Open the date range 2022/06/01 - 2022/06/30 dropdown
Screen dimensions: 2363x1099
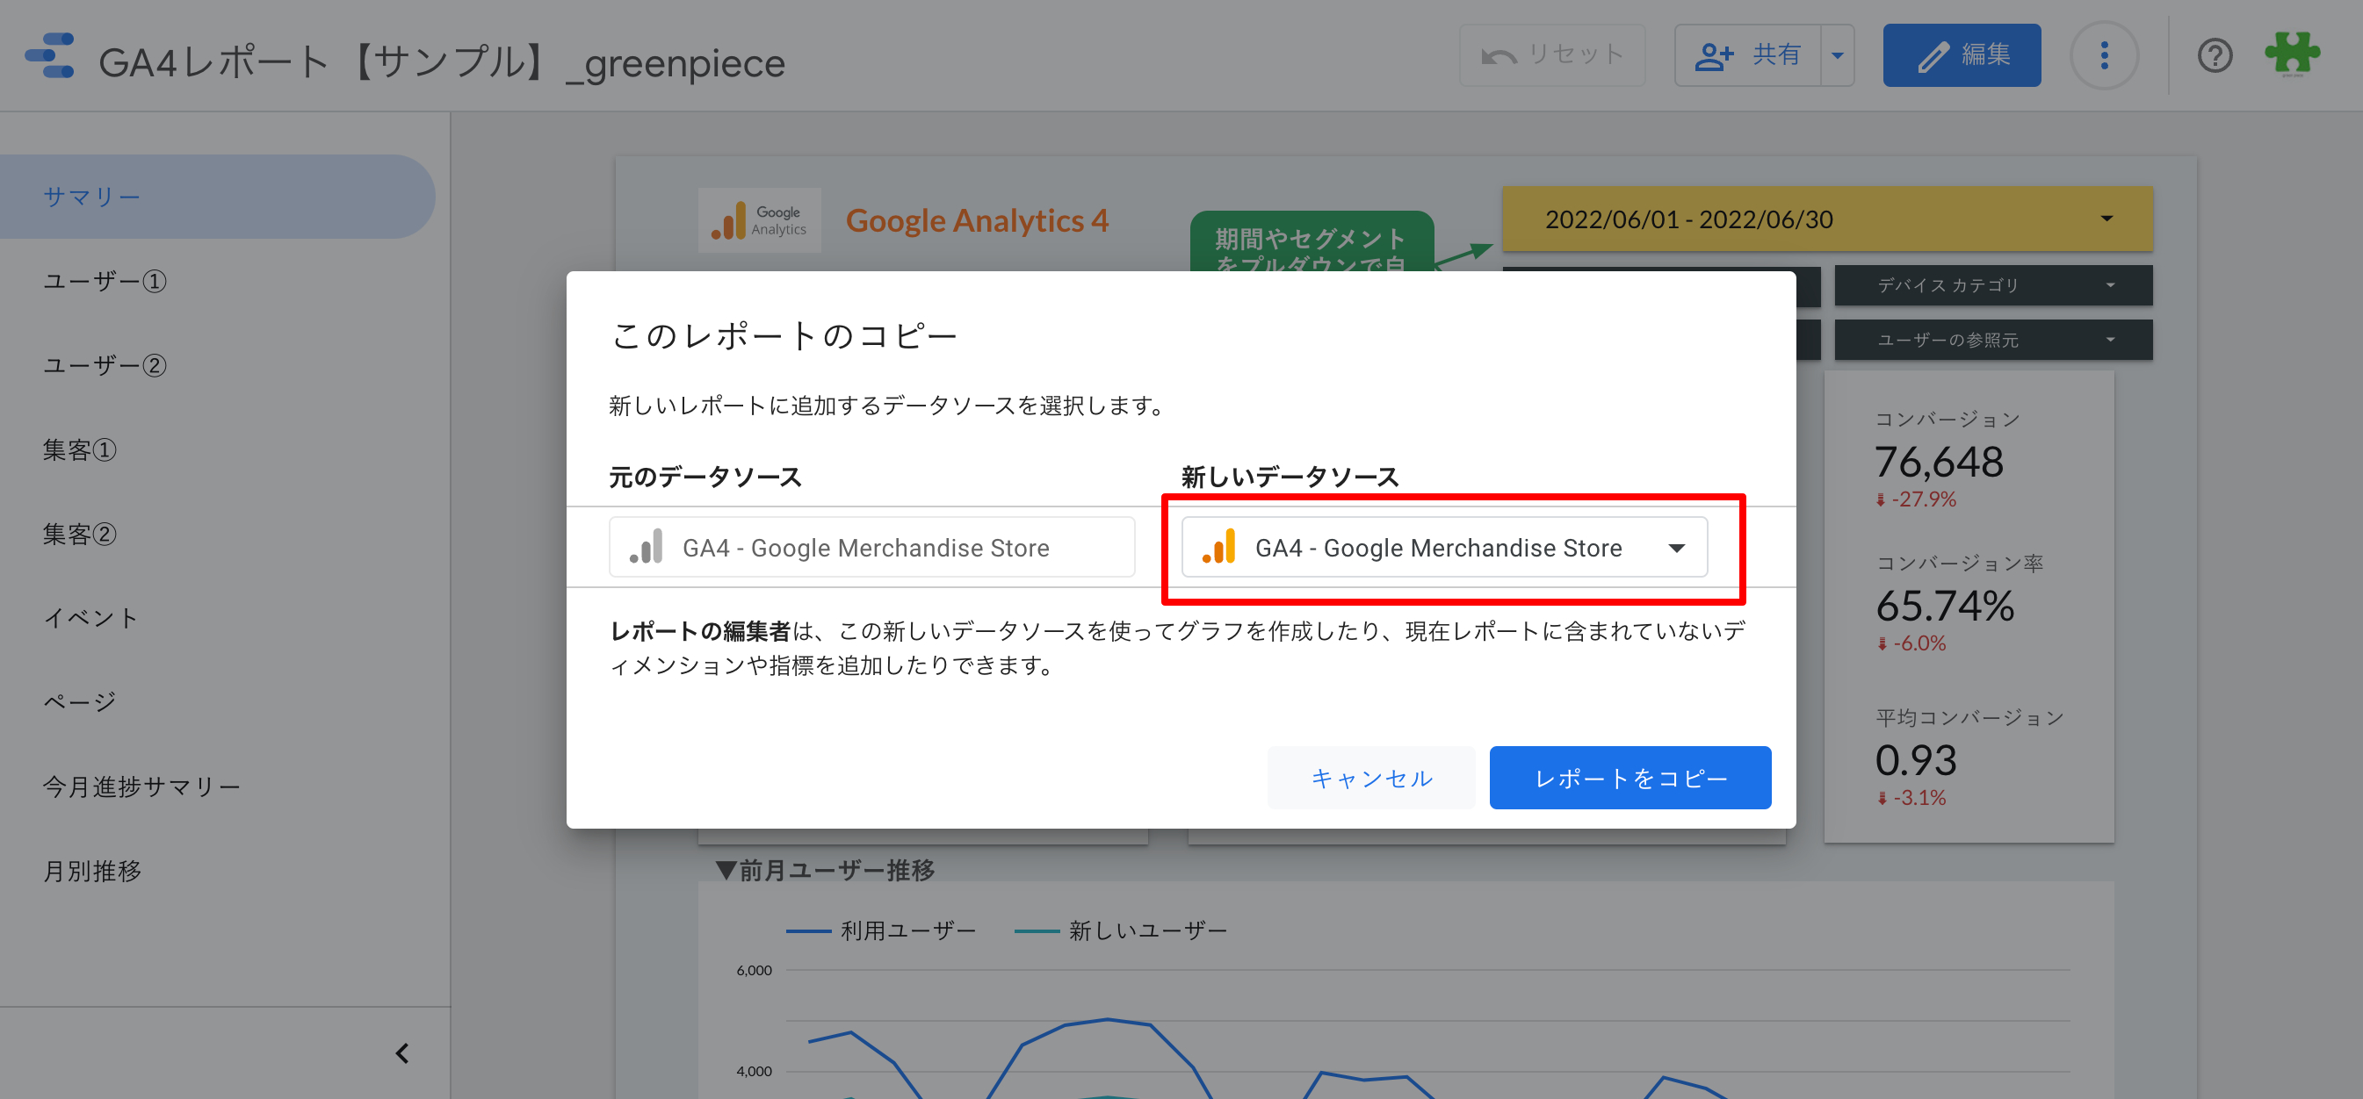coord(1827,219)
